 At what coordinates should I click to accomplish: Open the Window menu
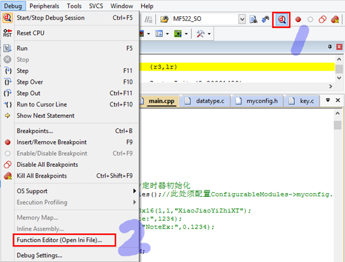(121, 6)
